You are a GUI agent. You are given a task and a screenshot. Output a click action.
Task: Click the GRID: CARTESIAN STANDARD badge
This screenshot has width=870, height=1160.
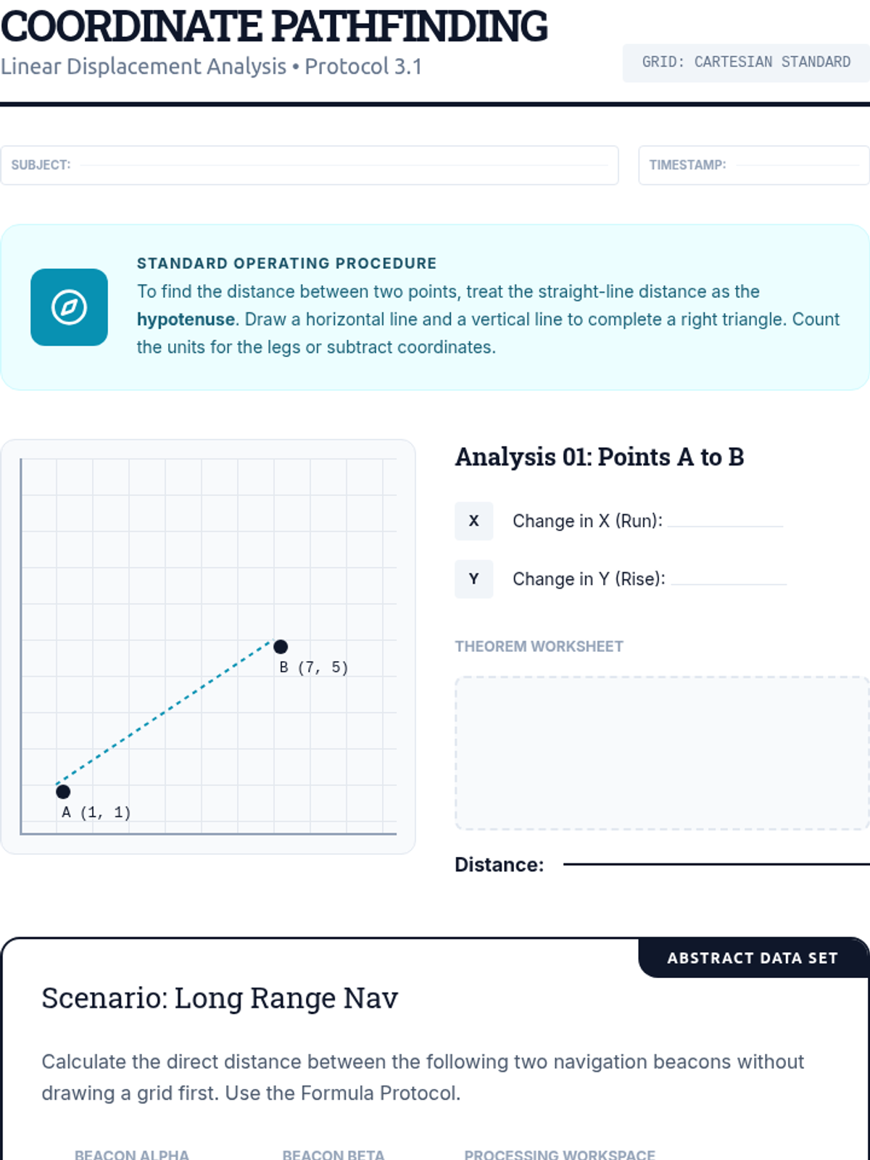[x=746, y=62]
